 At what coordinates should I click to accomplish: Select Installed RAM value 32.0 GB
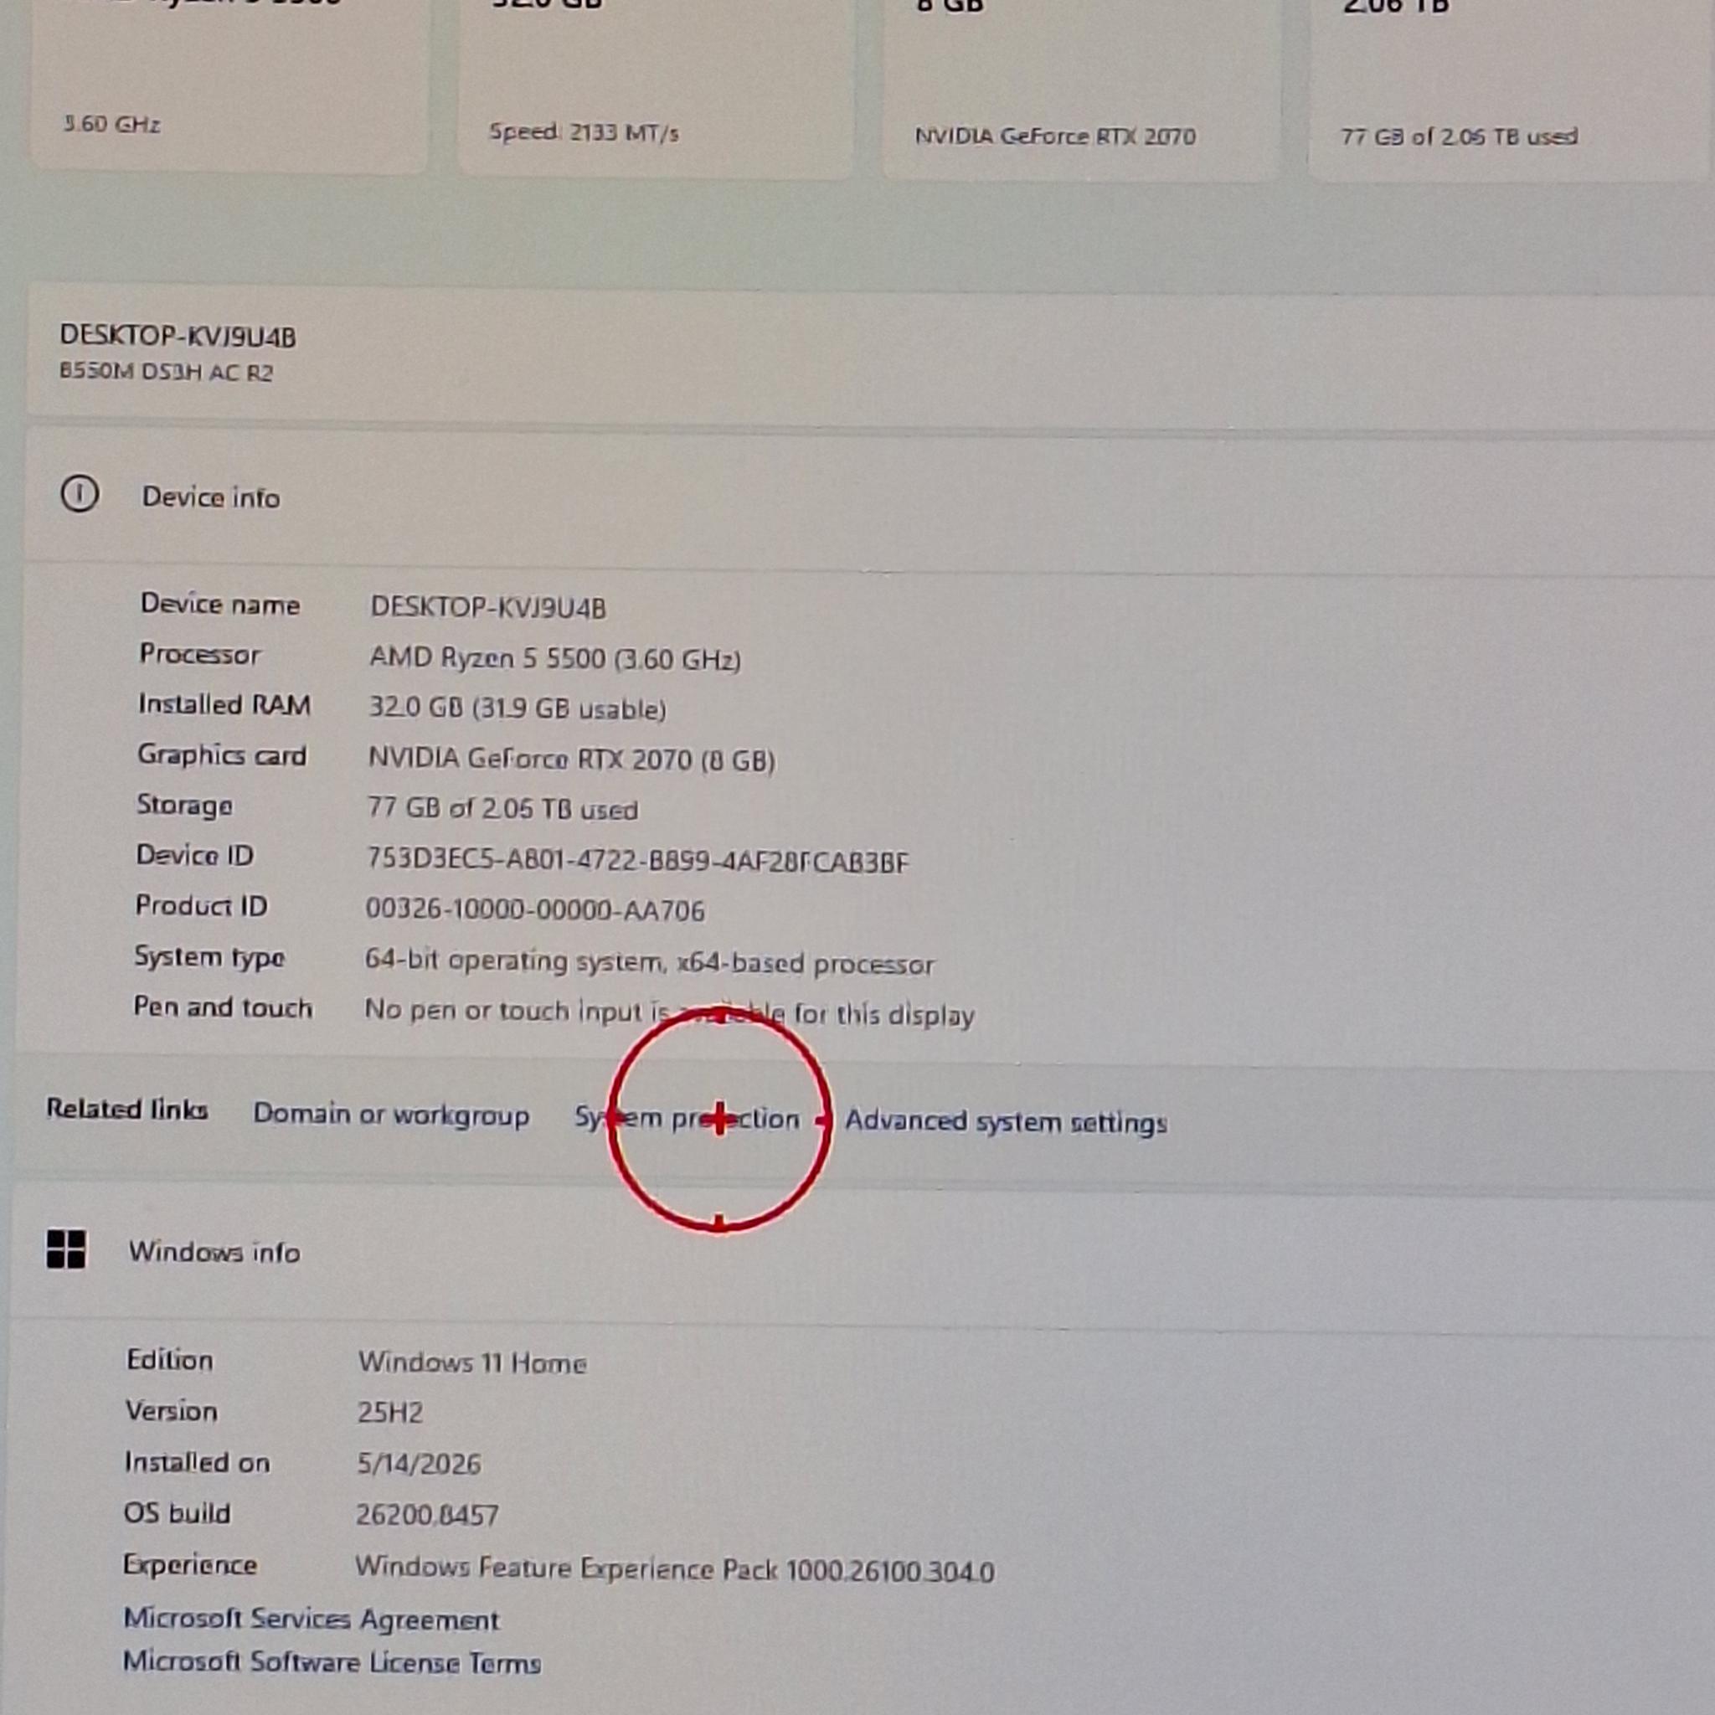pyautogui.click(x=517, y=708)
